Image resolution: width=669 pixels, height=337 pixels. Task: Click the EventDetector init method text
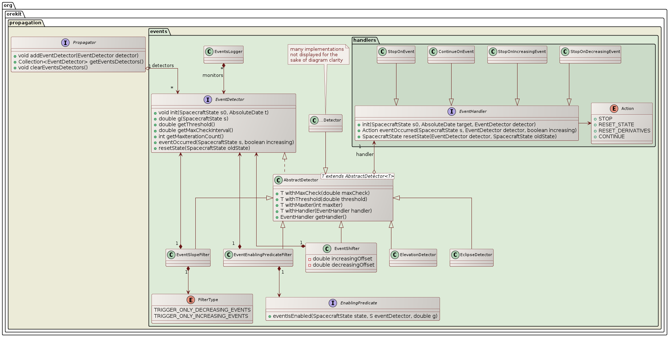(x=213, y=112)
